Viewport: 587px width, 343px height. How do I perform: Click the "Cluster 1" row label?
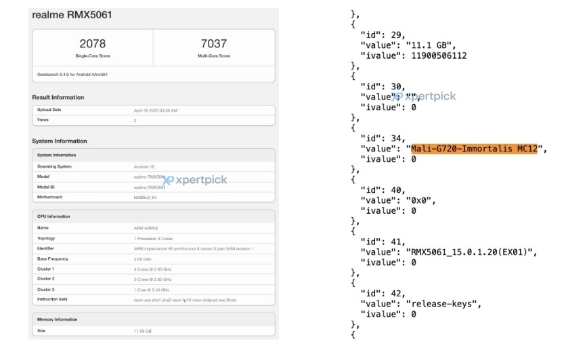tap(45, 269)
